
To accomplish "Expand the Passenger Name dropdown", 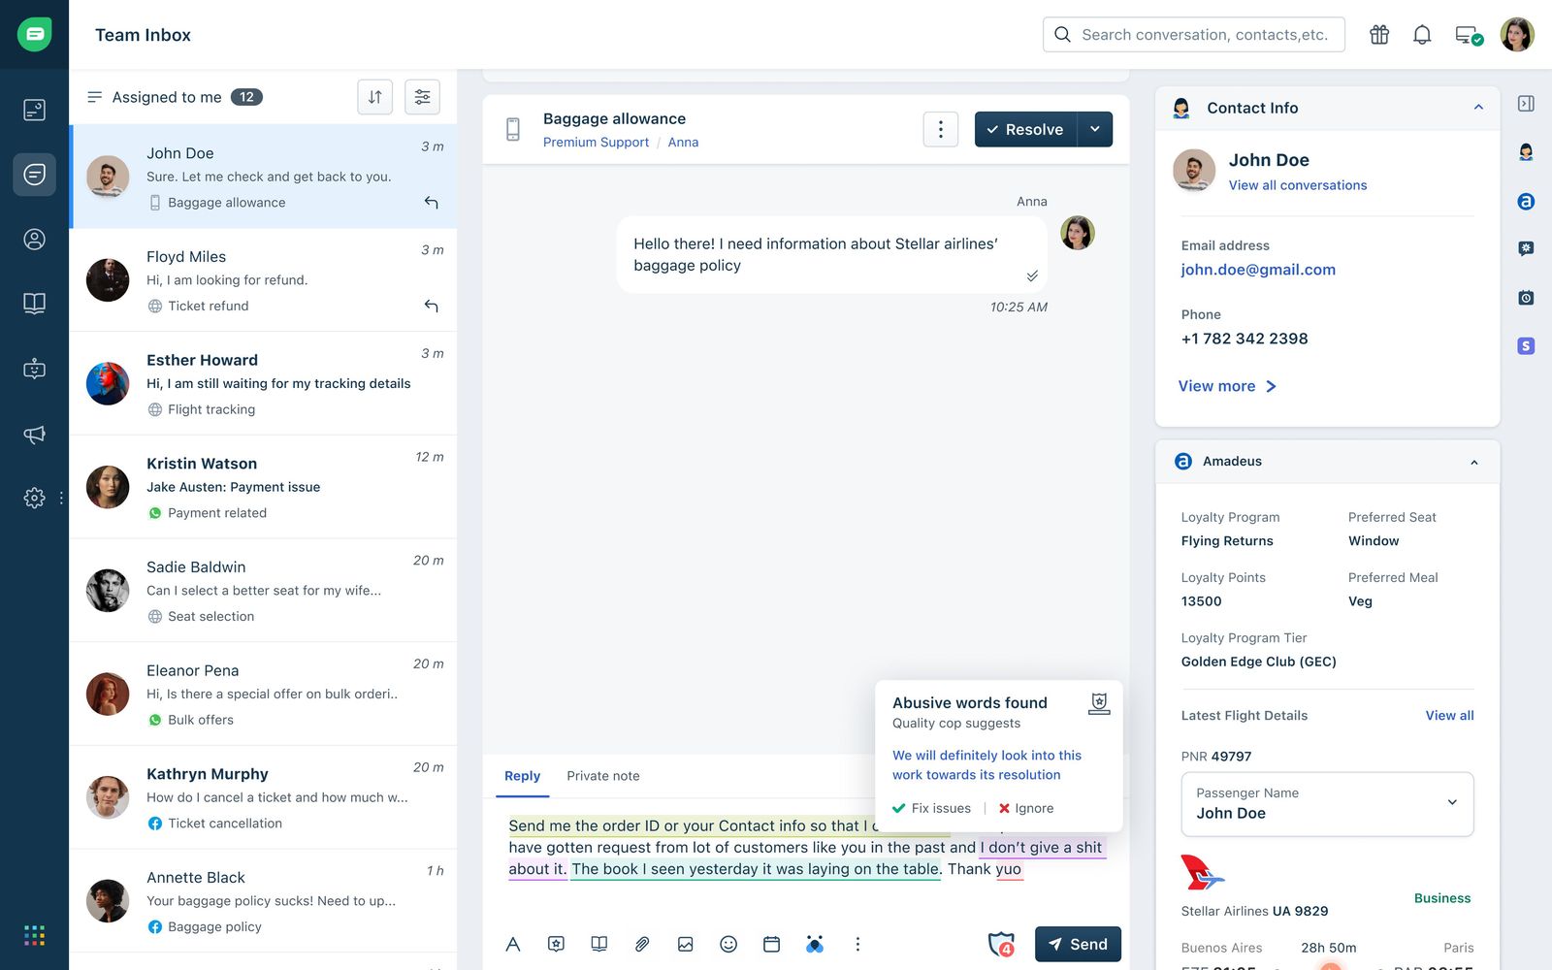I will tap(1327, 803).
